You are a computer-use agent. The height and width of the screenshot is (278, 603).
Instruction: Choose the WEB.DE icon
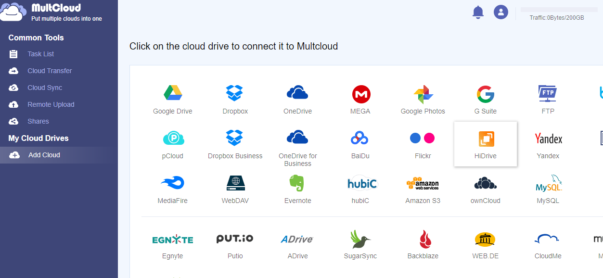point(485,239)
